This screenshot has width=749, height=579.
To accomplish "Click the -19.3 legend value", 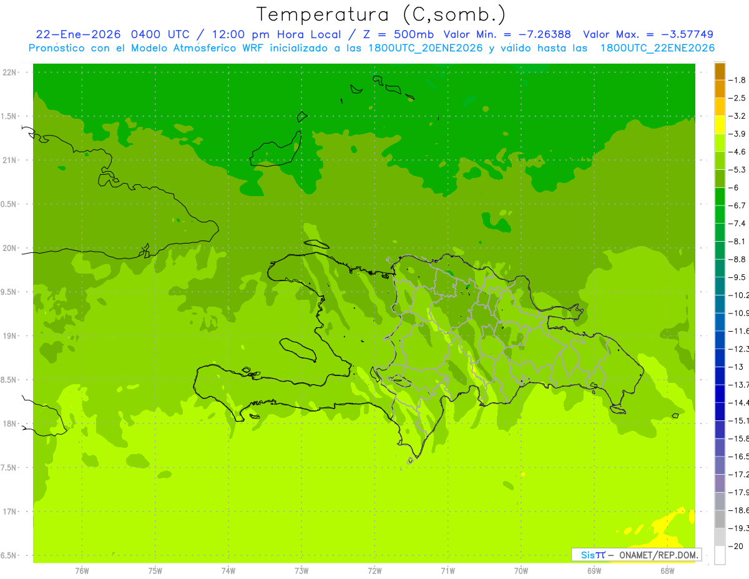I will (738, 528).
